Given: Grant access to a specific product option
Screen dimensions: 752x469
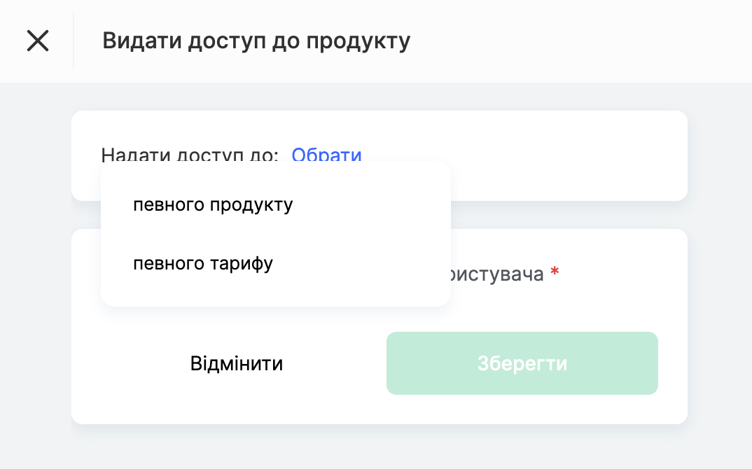Looking at the screenshot, I should tap(213, 205).
